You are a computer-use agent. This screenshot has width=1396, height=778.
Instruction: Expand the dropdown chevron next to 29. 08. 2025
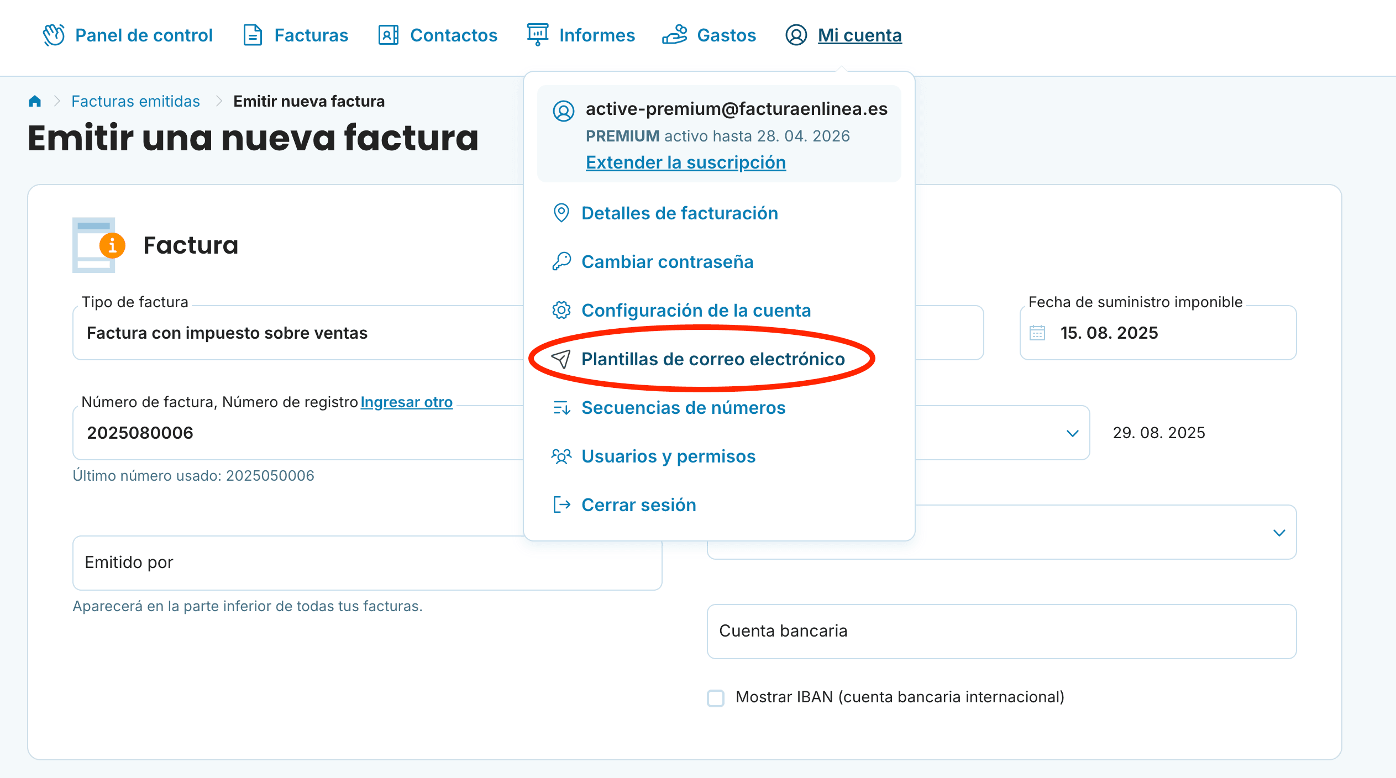click(1072, 433)
